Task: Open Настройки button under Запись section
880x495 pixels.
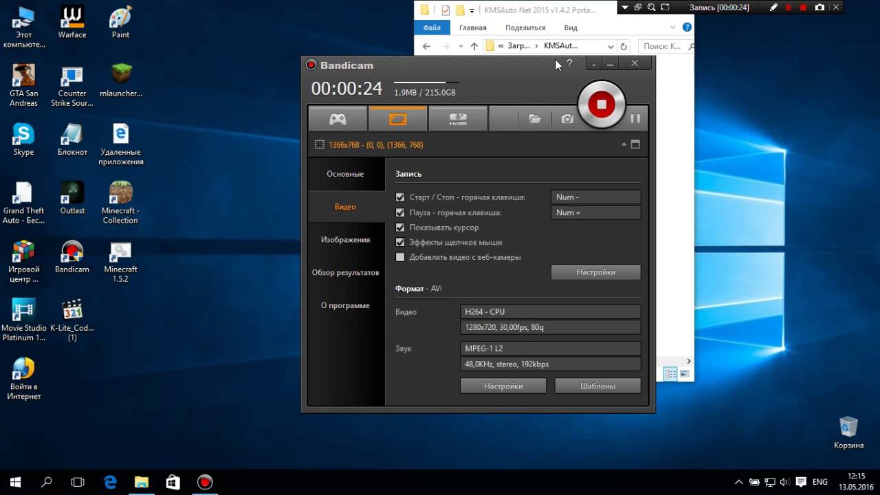Action: (x=596, y=272)
